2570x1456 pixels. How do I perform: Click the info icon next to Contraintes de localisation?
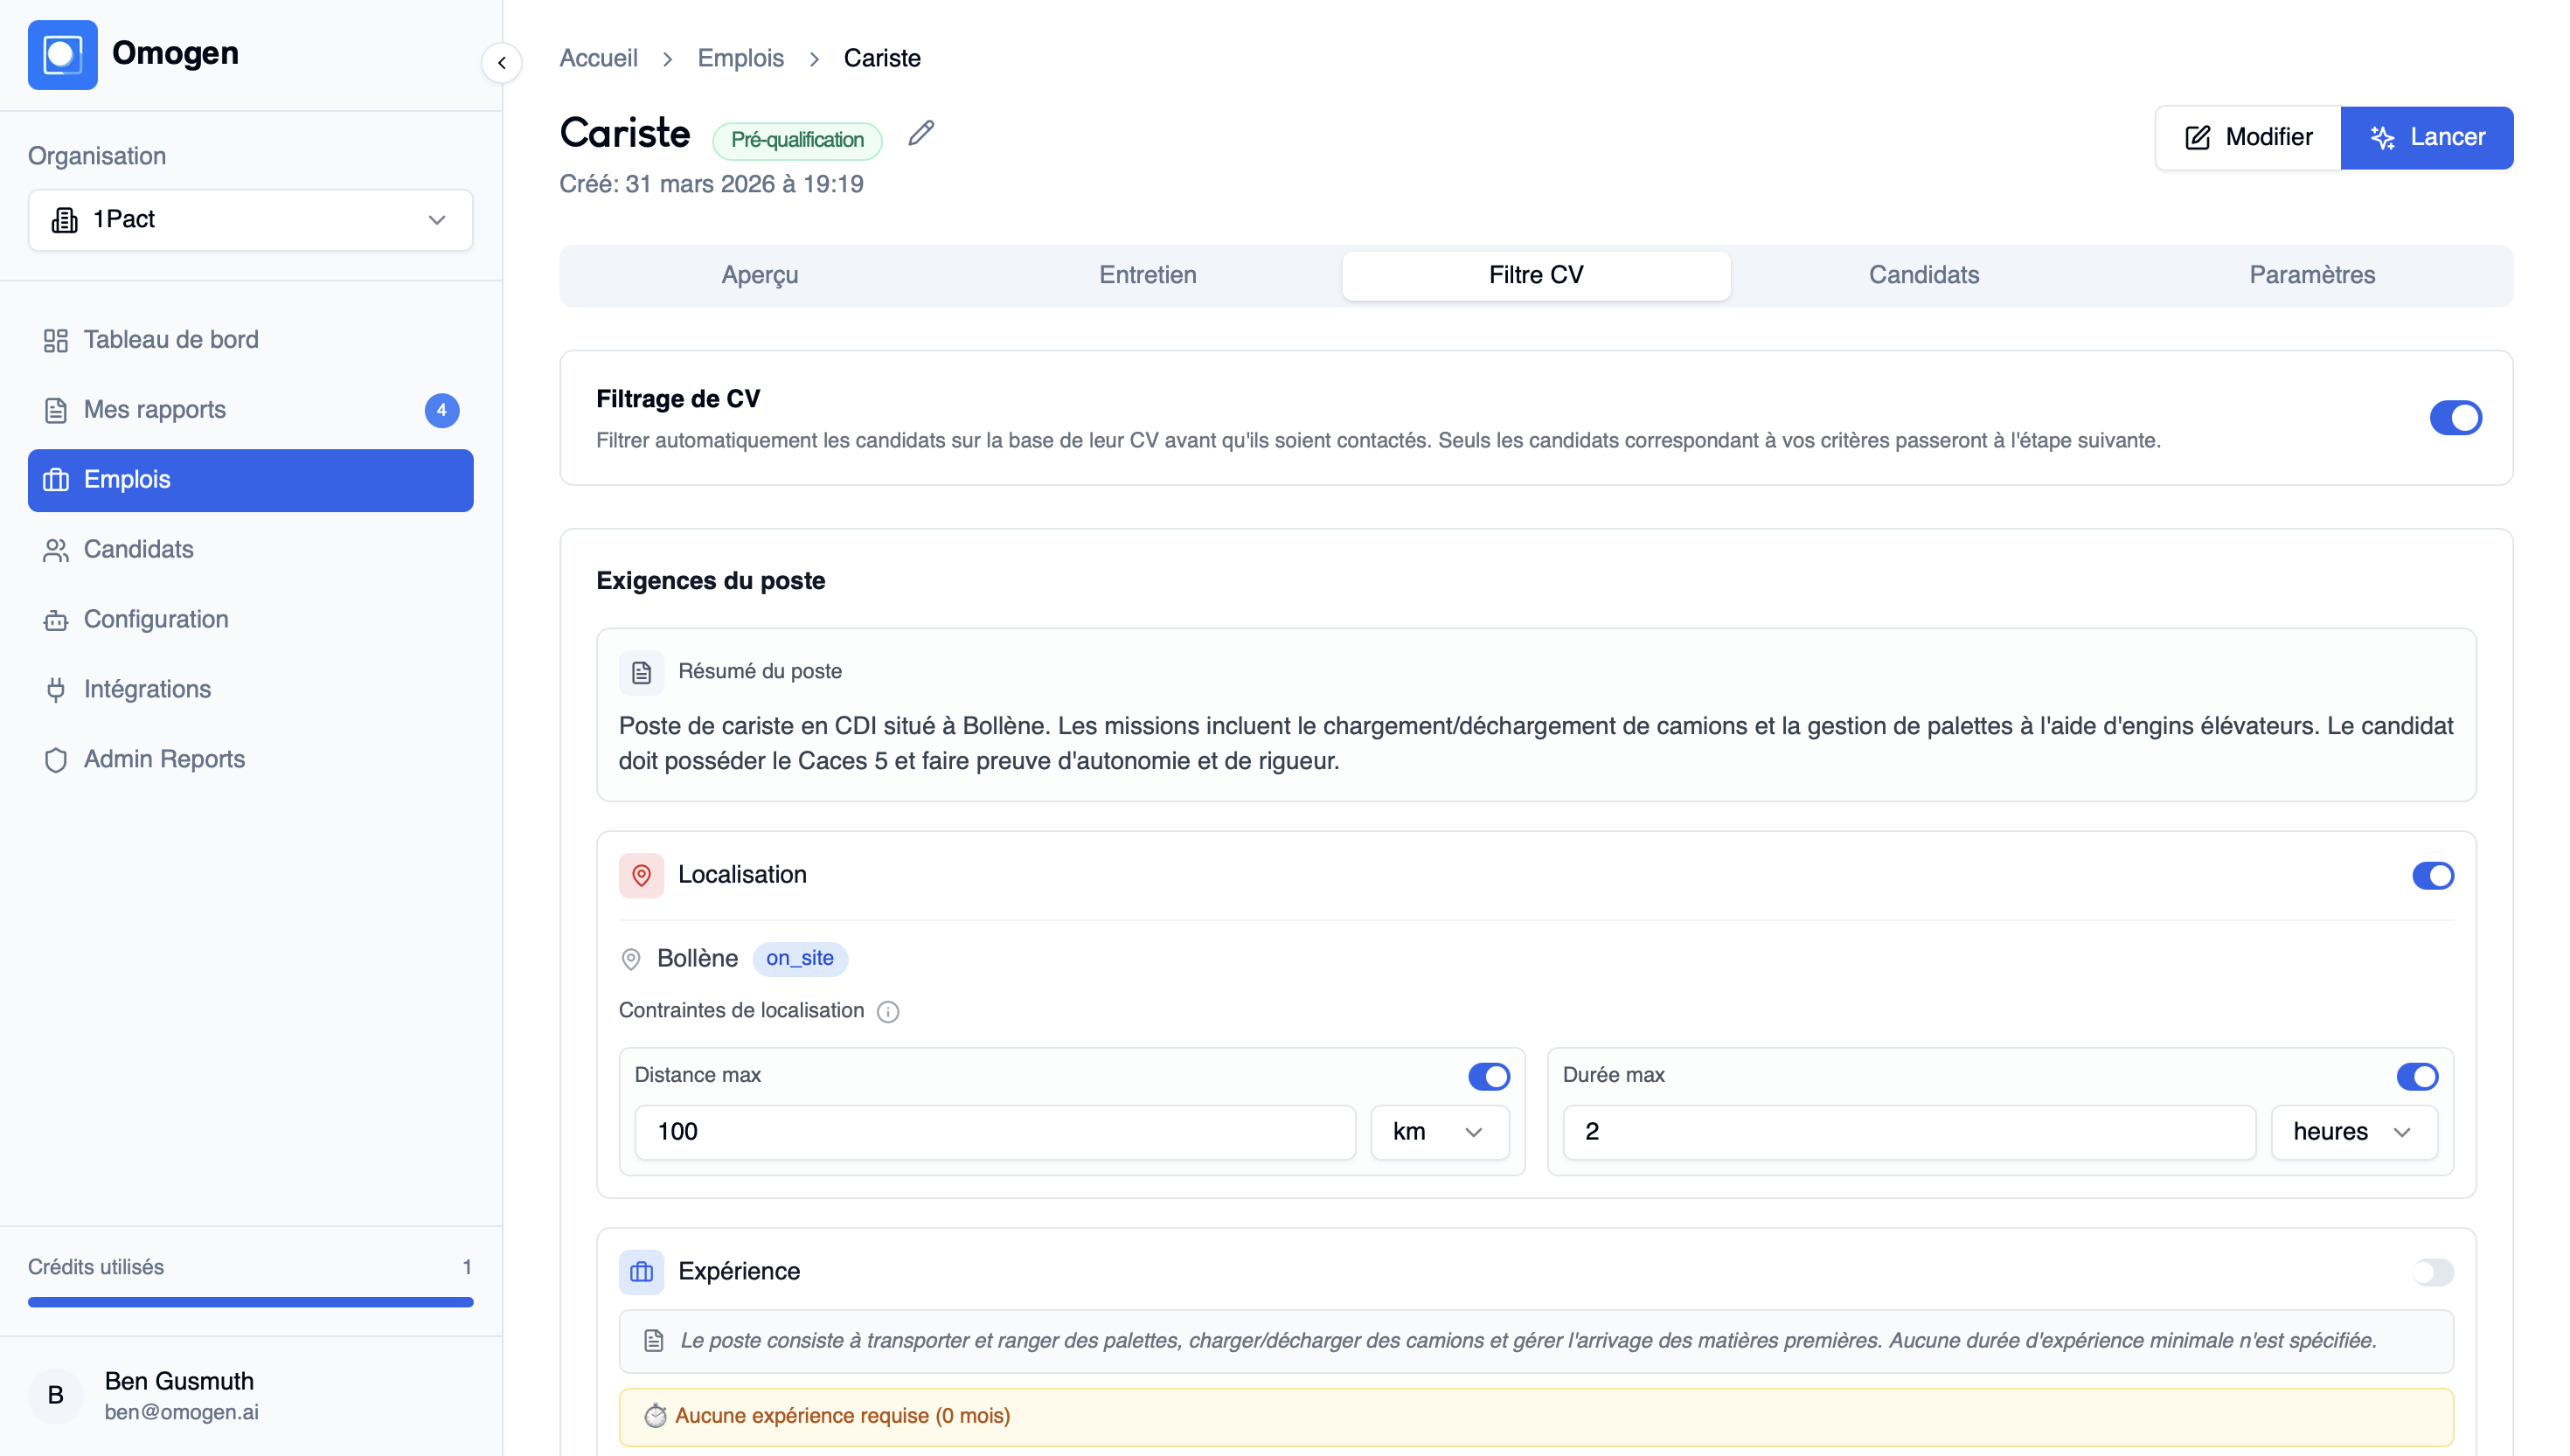pos(888,1012)
